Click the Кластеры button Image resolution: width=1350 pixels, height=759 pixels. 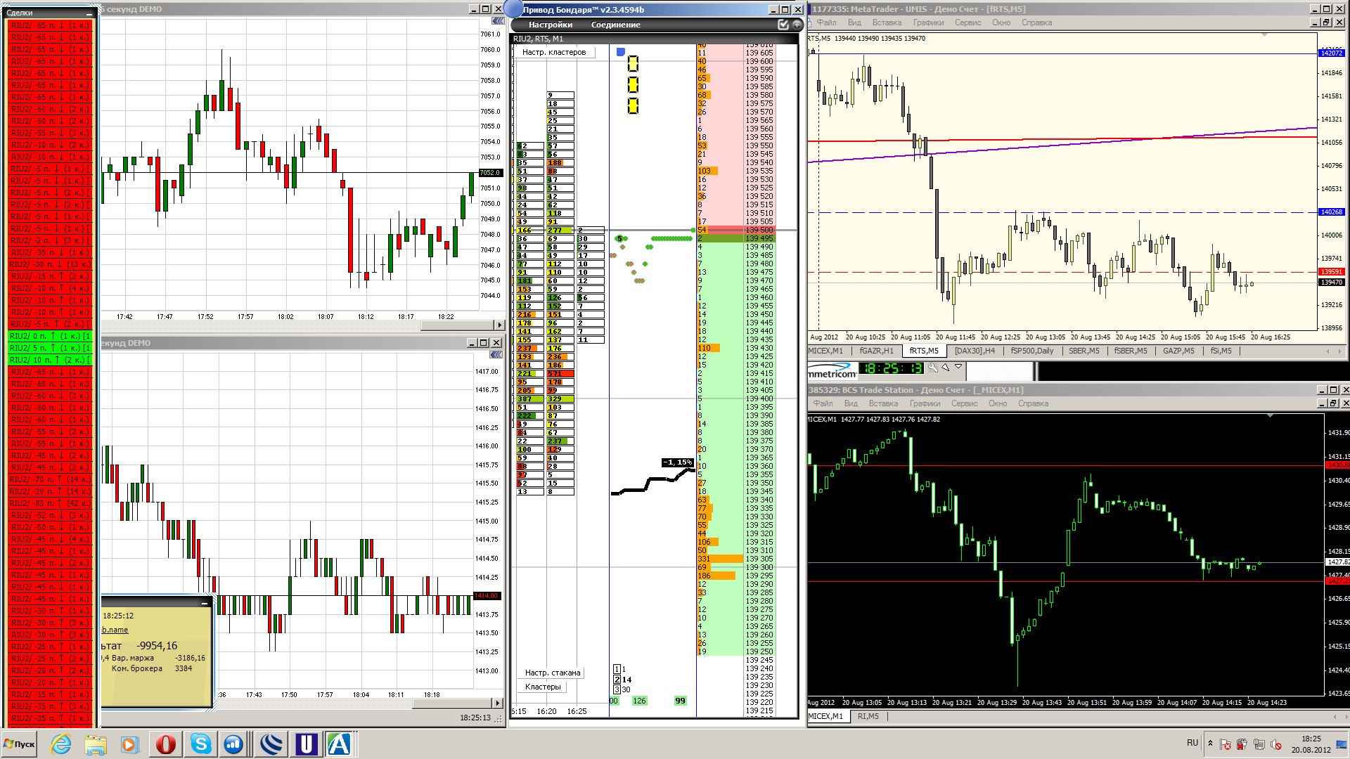pos(543,687)
